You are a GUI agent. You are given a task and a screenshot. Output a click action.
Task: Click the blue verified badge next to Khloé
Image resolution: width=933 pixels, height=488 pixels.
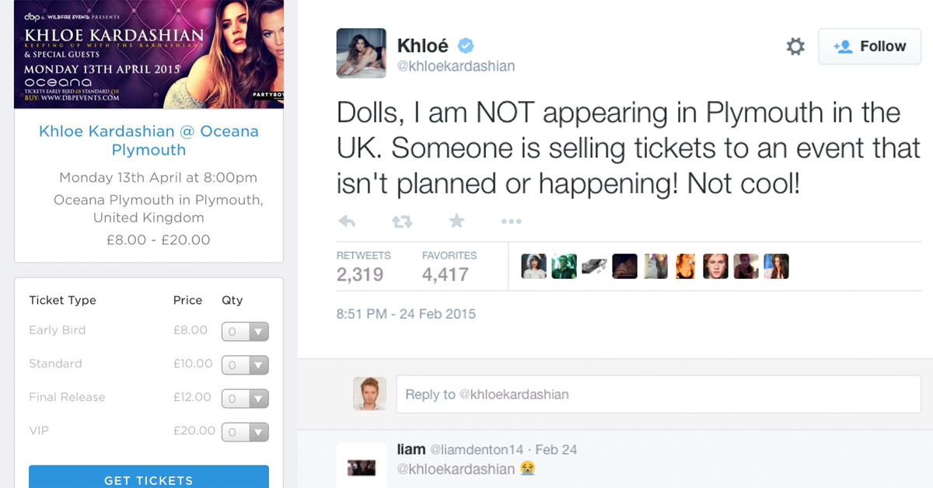465,45
